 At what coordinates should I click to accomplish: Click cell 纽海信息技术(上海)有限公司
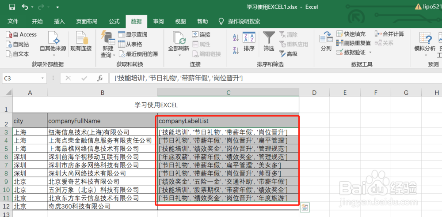103,132
